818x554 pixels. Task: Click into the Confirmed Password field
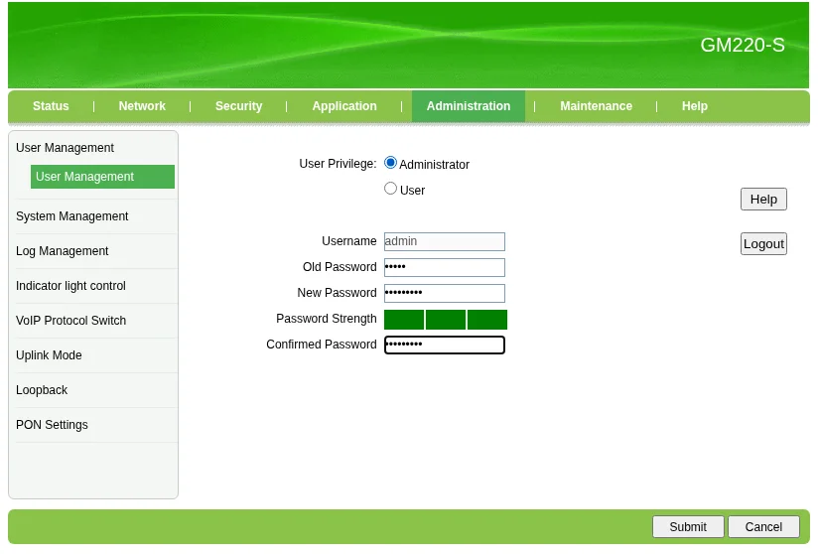445,345
